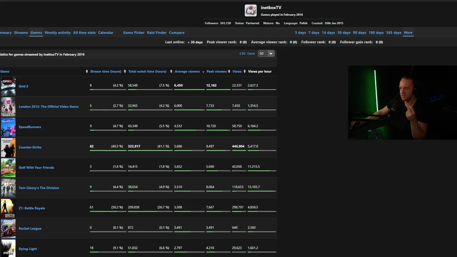Switch to the Games tab
This screenshot has width=457, height=257.
coord(36,32)
